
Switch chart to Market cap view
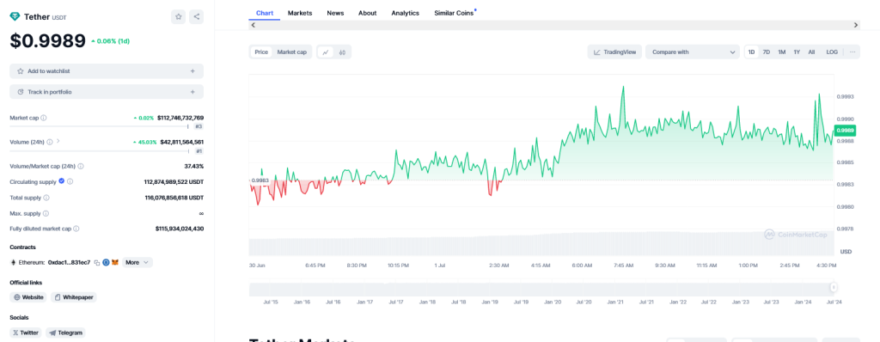pos(292,52)
